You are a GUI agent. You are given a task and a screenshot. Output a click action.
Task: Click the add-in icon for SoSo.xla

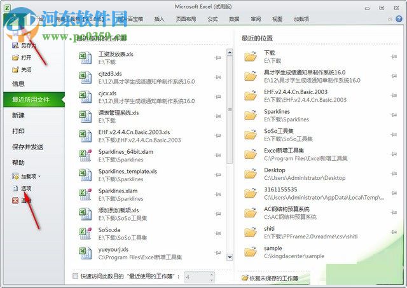[x=85, y=233]
